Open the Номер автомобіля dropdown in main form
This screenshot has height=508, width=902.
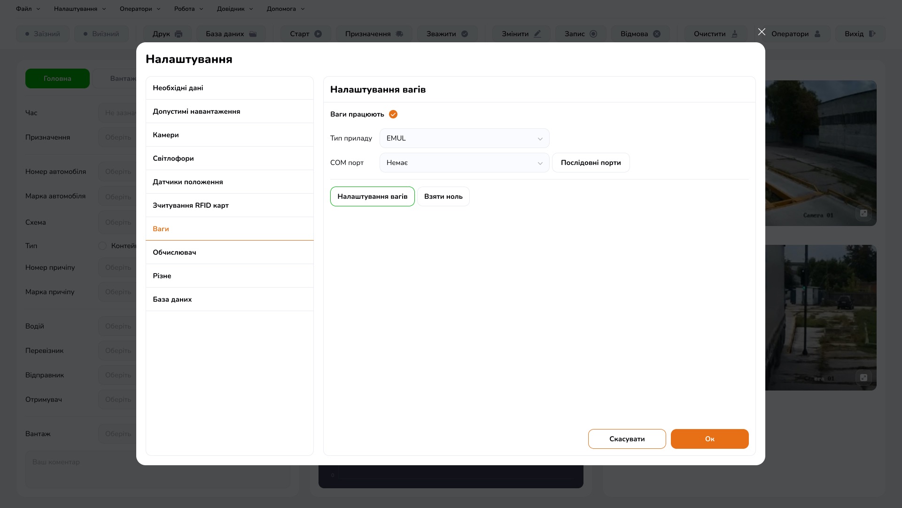click(117, 172)
